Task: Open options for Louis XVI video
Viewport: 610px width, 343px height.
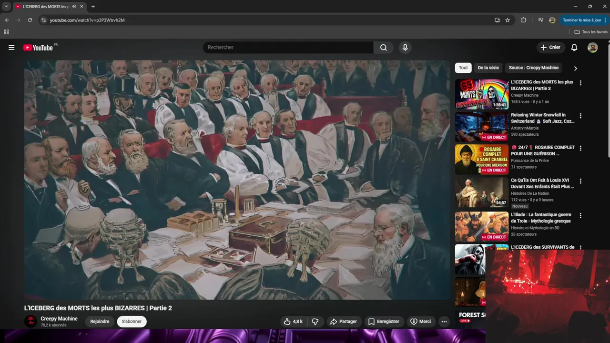Action: click(x=580, y=182)
